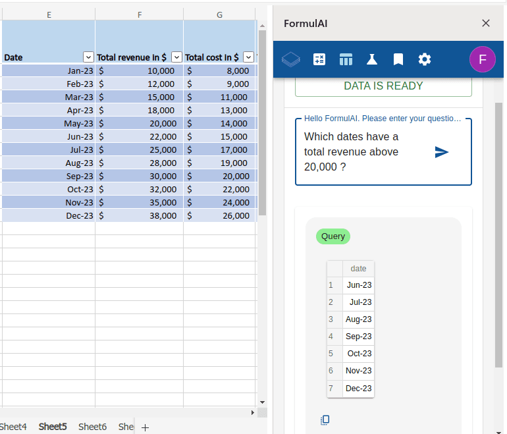Click the spreadsheet vertical scrollbar down arrow
The width and height of the screenshot is (507, 434).
click(x=262, y=402)
